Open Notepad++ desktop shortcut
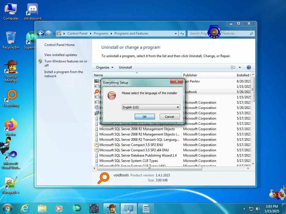Viewport: 286px width, 214px height. pos(11,185)
